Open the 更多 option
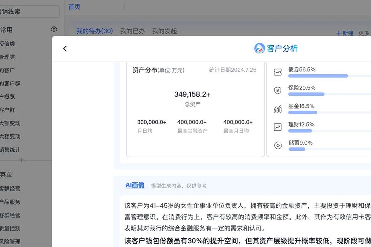This screenshot has height=247, width=371. click(x=364, y=33)
